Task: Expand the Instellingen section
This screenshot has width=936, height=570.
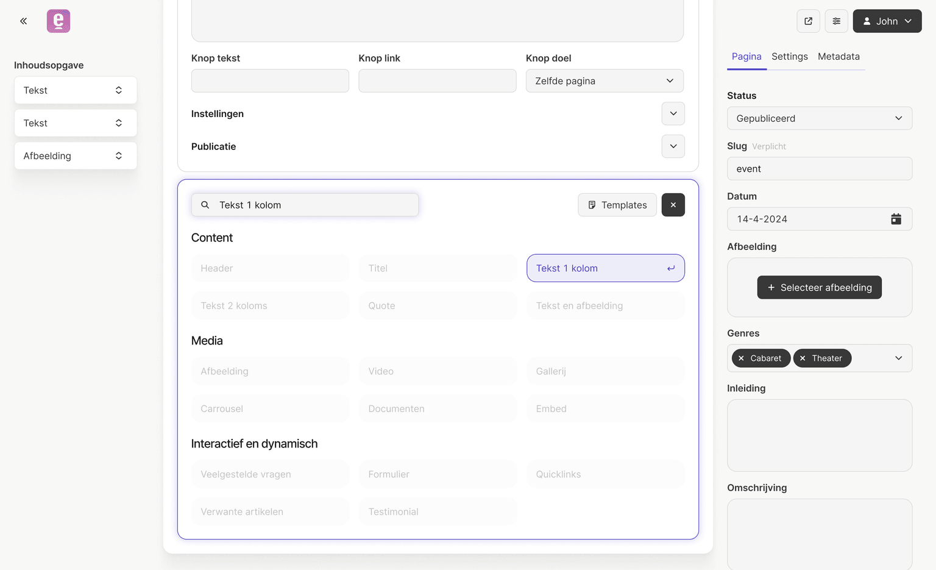Action: pyautogui.click(x=673, y=113)
